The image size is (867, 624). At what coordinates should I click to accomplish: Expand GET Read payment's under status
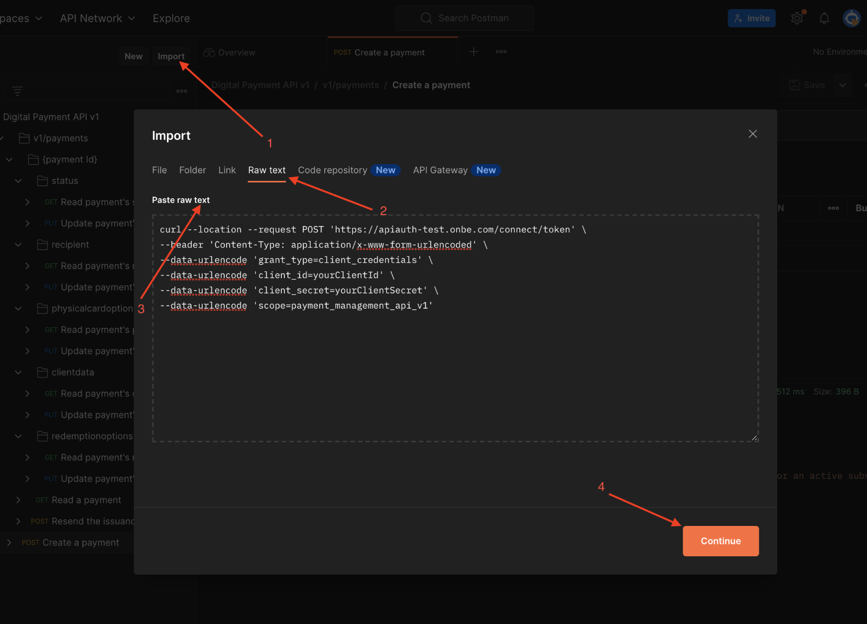click(28, 202)
